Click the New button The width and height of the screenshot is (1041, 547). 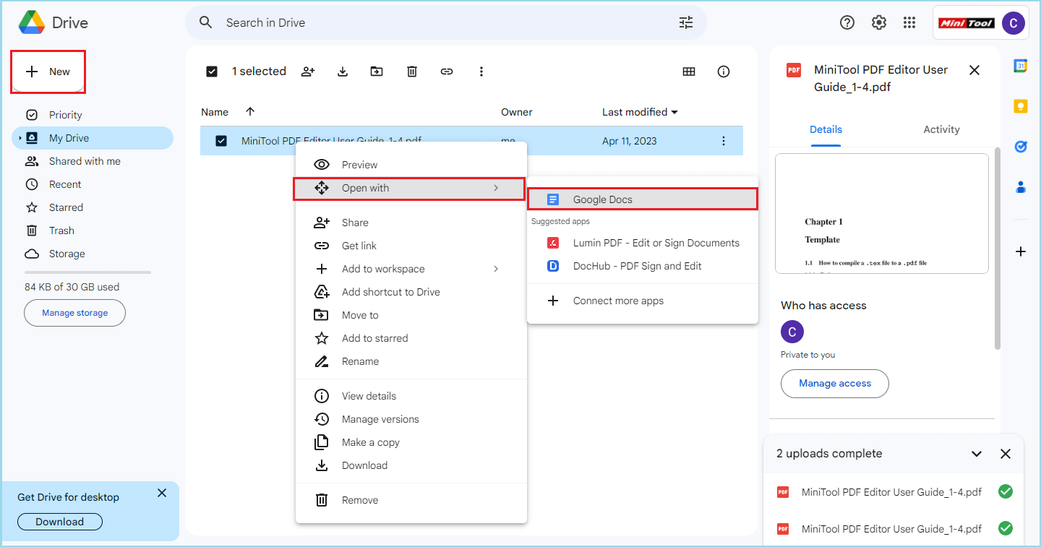point(48,72)
